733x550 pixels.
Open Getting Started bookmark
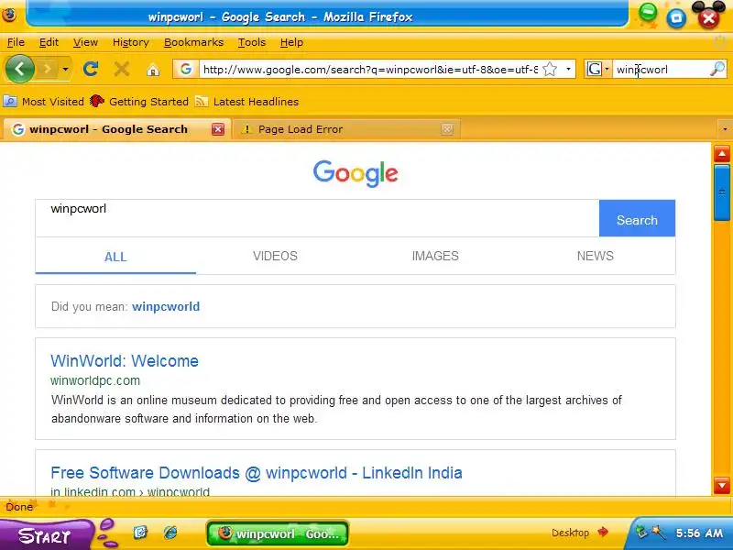click(139, 102)
